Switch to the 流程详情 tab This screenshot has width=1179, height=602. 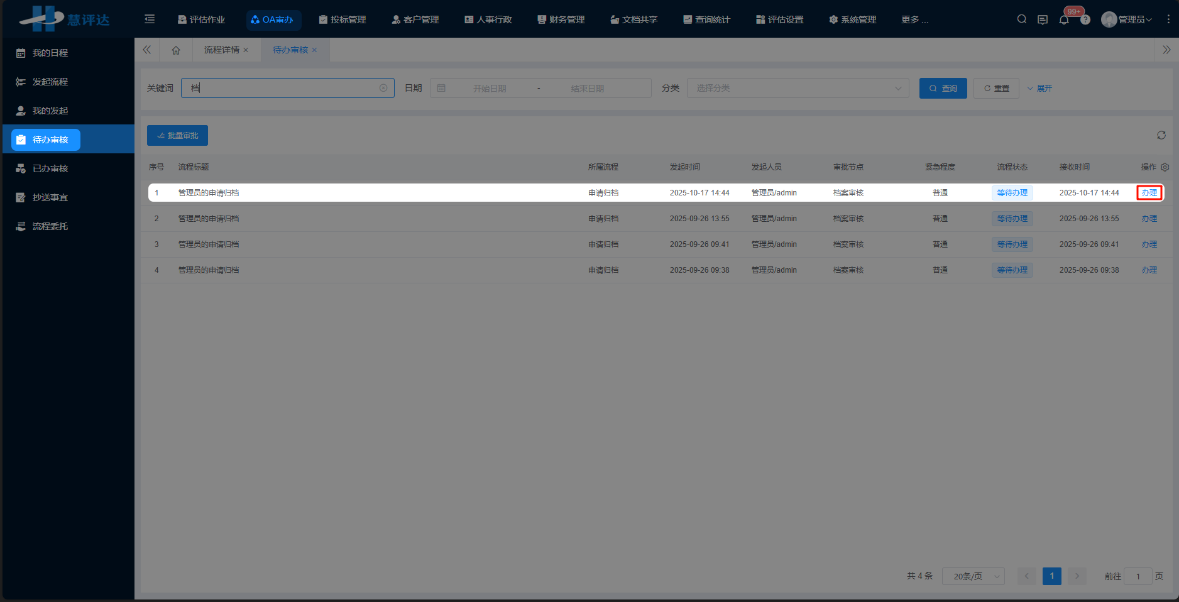click(x=221, y=50)
